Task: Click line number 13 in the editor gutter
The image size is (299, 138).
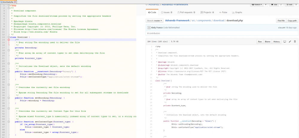Action: pyautogui.click(x=4, y=37)
